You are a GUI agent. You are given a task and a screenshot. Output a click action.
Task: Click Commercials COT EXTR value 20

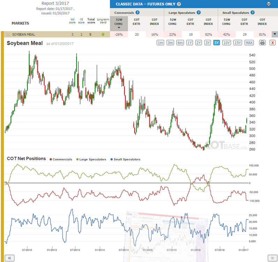(137, 35)
